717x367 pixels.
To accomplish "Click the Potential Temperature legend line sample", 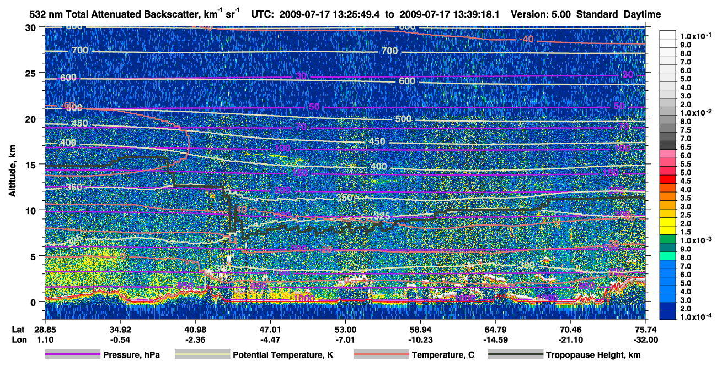I will pyautogui.click(x=202, y=355).
